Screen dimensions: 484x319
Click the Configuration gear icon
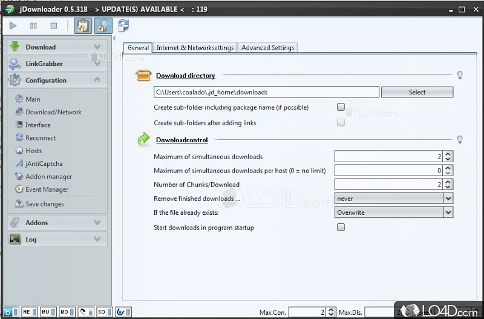pyautogui.click(x=15, y=80)
